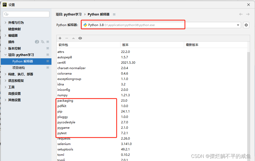
Task: Click the project icon next to 版本控制
Action: click(48, 48)
